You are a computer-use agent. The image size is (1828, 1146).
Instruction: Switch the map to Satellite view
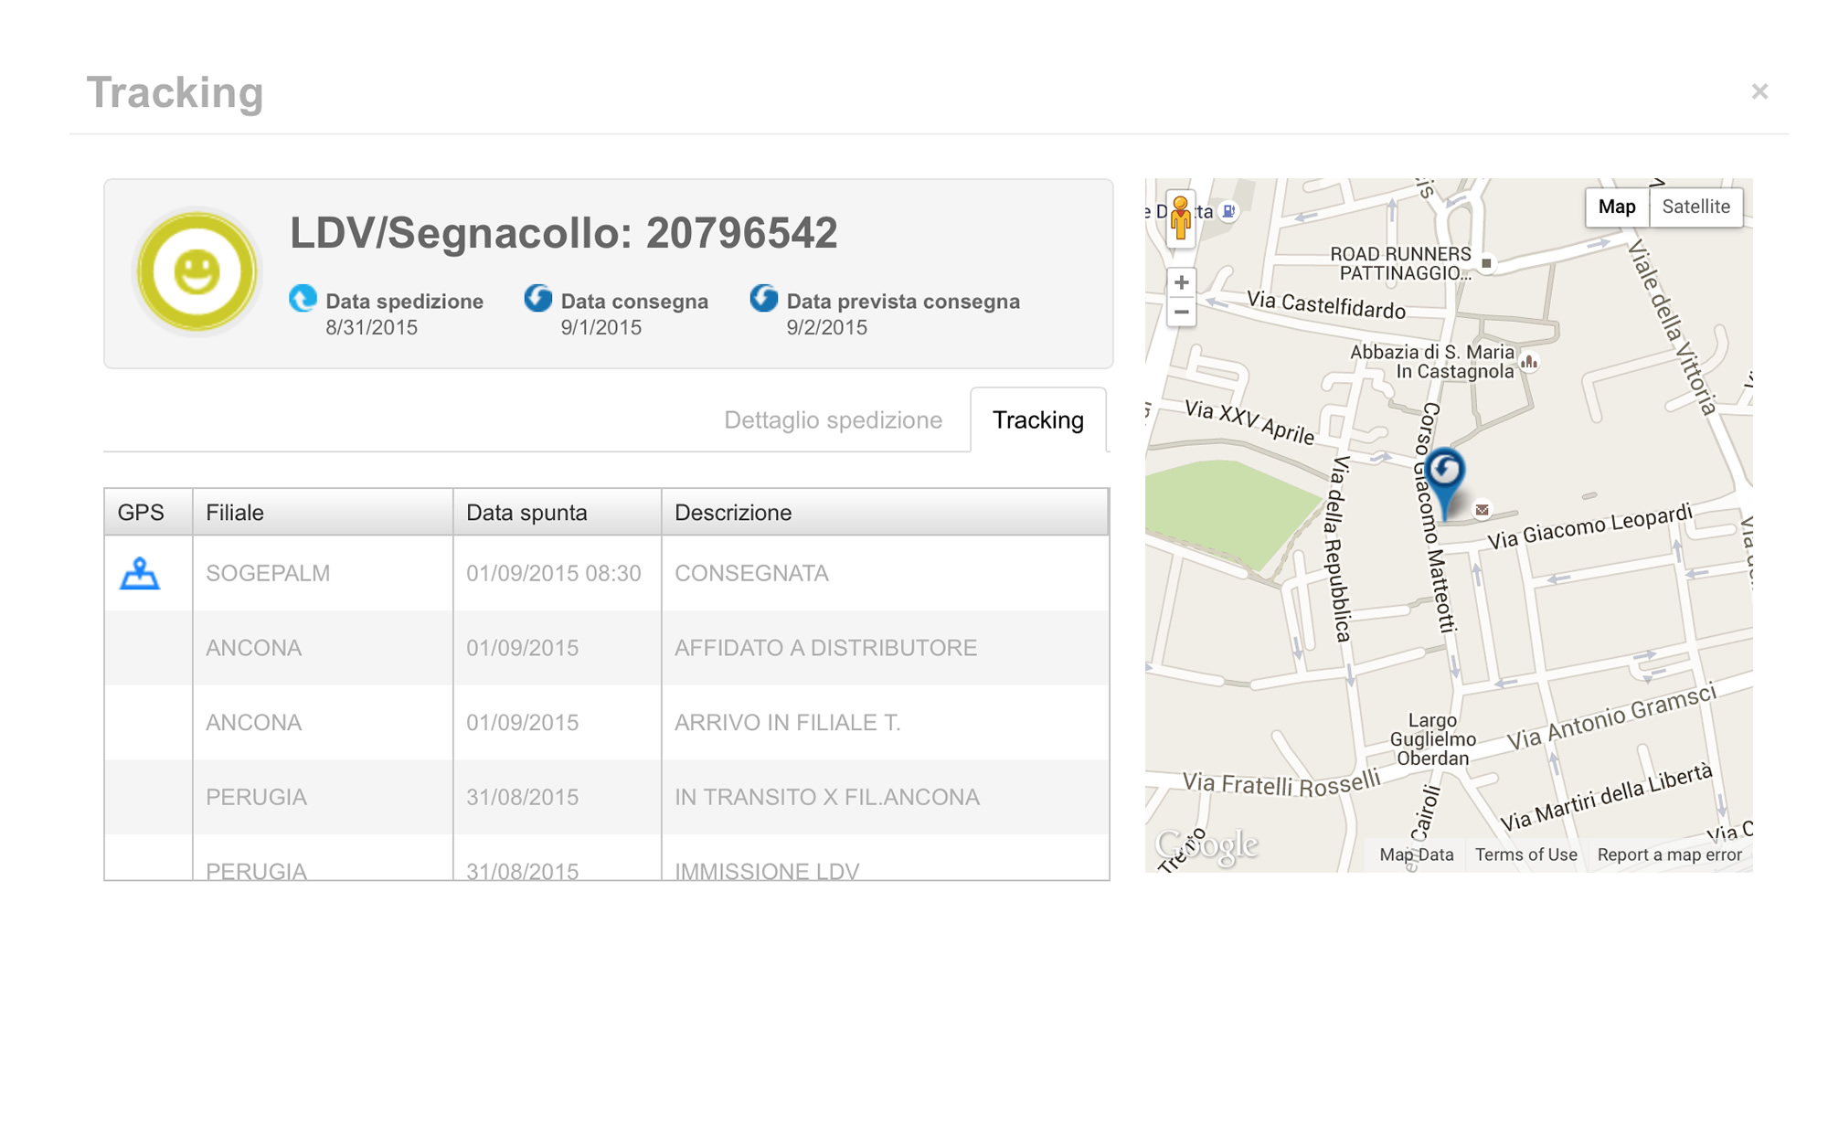(1695, 207)
